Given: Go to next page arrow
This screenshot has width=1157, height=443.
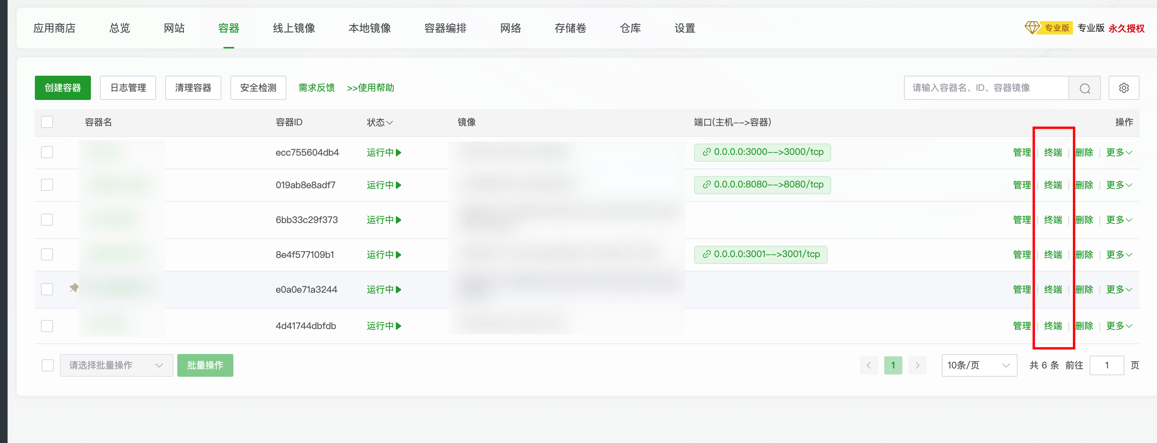Looking at the screenshot, I should (x=917, y=365).
